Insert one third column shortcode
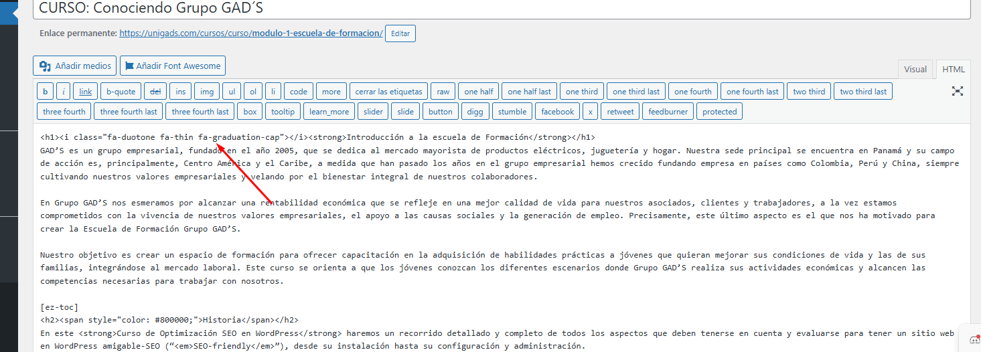The width and height of the screenshot is (981, 352). point(582,92)
